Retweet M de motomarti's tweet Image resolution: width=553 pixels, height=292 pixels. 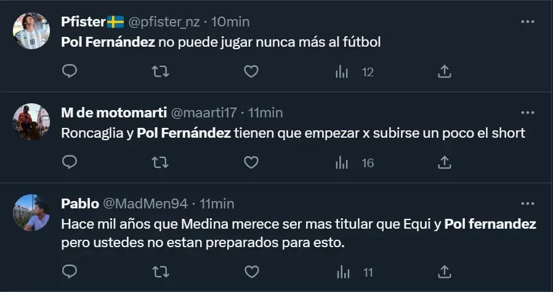161,162
